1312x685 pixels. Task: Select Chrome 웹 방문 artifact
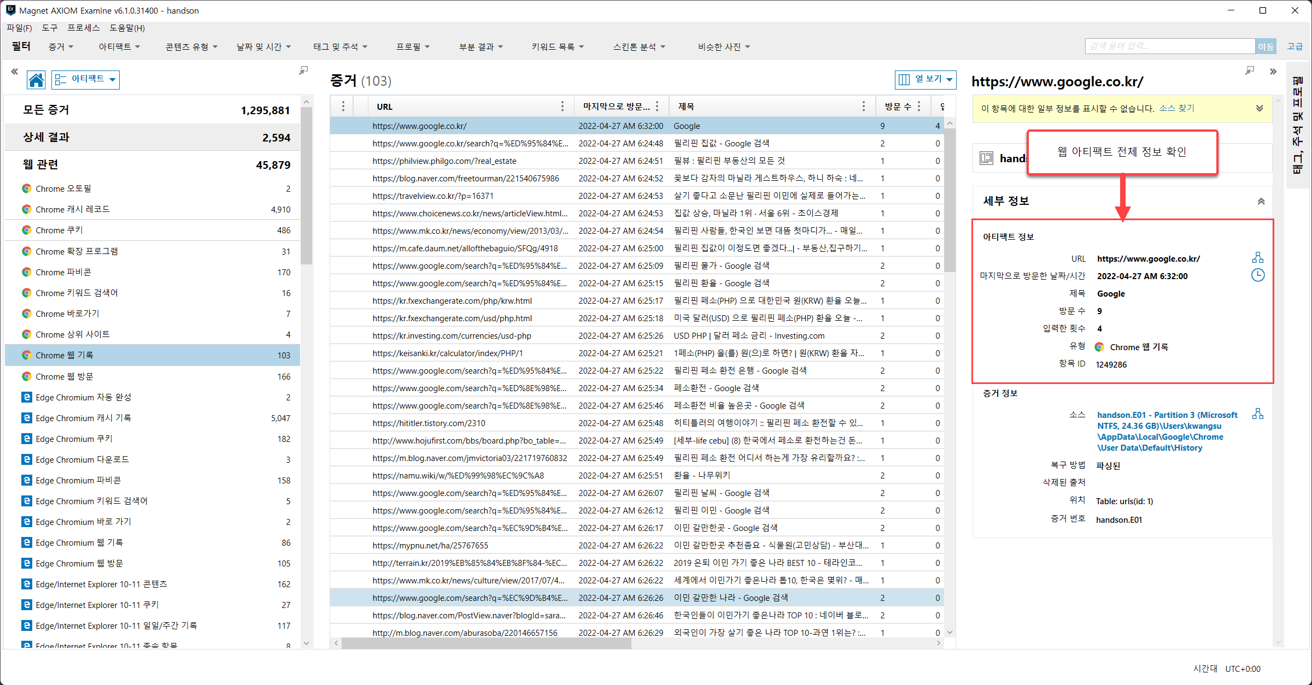pos(153,376)
